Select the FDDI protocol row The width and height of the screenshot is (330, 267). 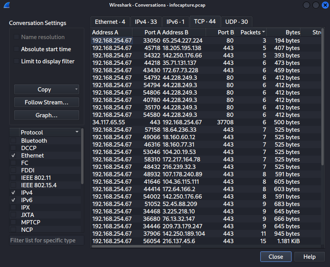[x=45, y=170]
